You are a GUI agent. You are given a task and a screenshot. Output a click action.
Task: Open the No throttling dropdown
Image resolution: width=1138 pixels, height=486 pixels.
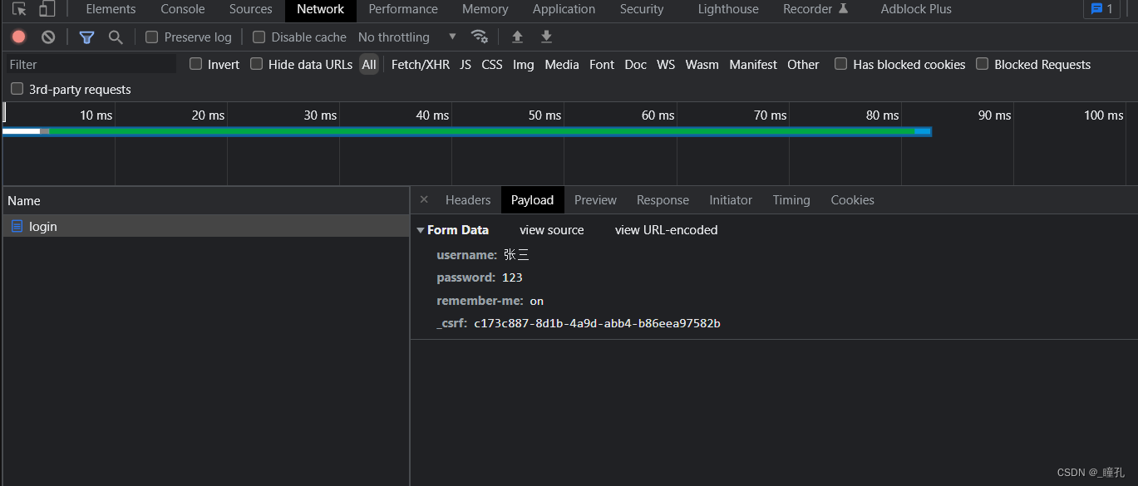(x=406, y=37)
